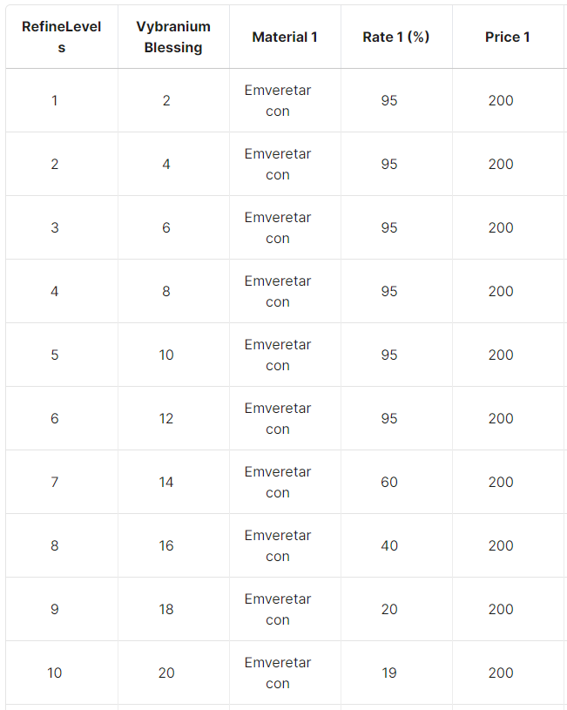
Task: Click the rate cell showing 19
Action: coord(389,673)
